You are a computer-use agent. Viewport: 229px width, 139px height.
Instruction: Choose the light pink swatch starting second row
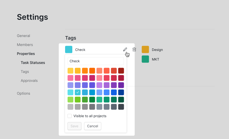[x=71, y=78]
